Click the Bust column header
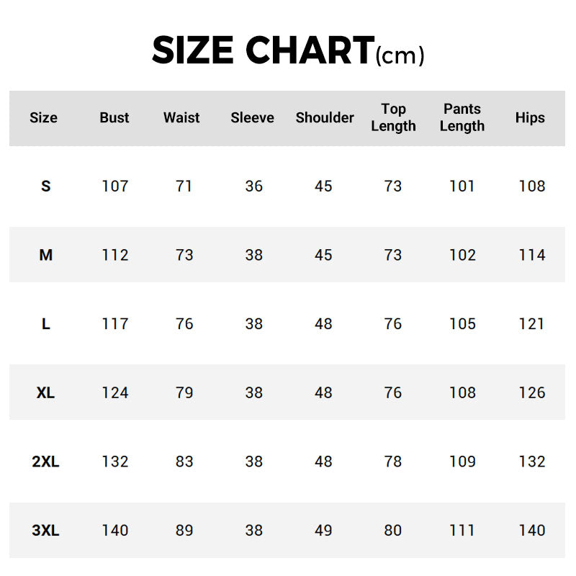The height and width of the screenshot is (576, 576). [x=114, y=118]
